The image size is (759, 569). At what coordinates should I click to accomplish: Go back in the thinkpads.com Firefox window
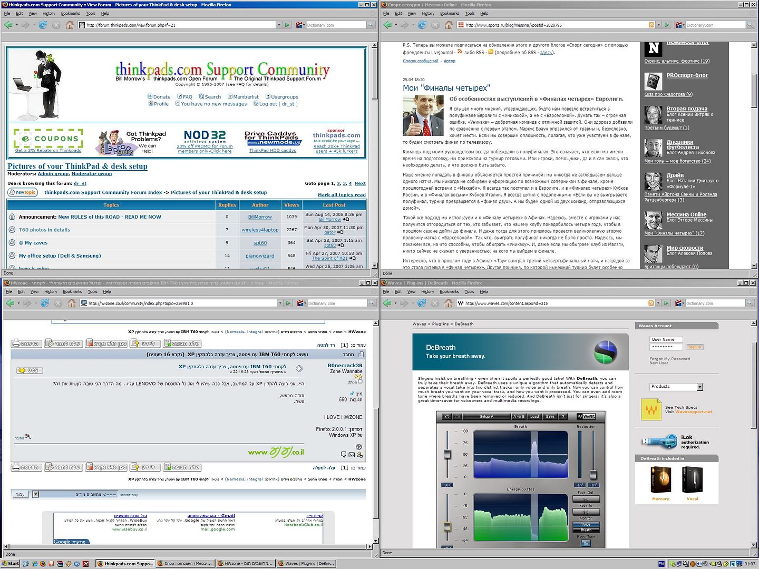click(x=8, y=25)
